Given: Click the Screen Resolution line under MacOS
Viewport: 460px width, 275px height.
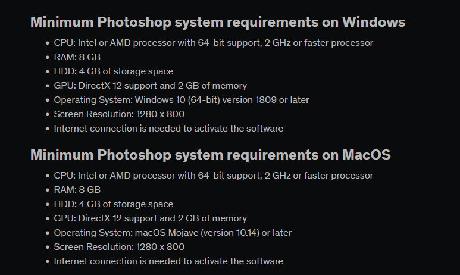Looking at the screenshot, I should 119,247.
